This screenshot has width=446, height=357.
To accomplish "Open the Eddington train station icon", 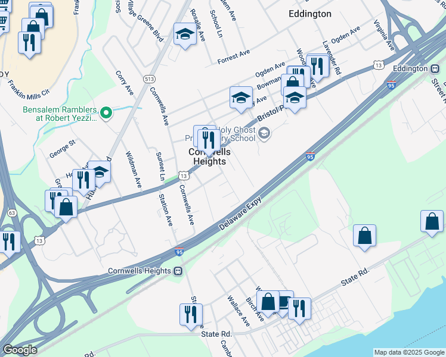I will 435,68.
